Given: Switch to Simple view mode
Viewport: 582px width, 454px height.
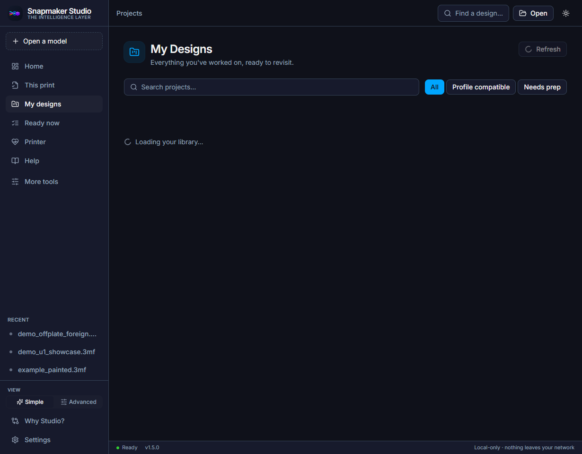Looking at the screenshot, I should point(30,402).
